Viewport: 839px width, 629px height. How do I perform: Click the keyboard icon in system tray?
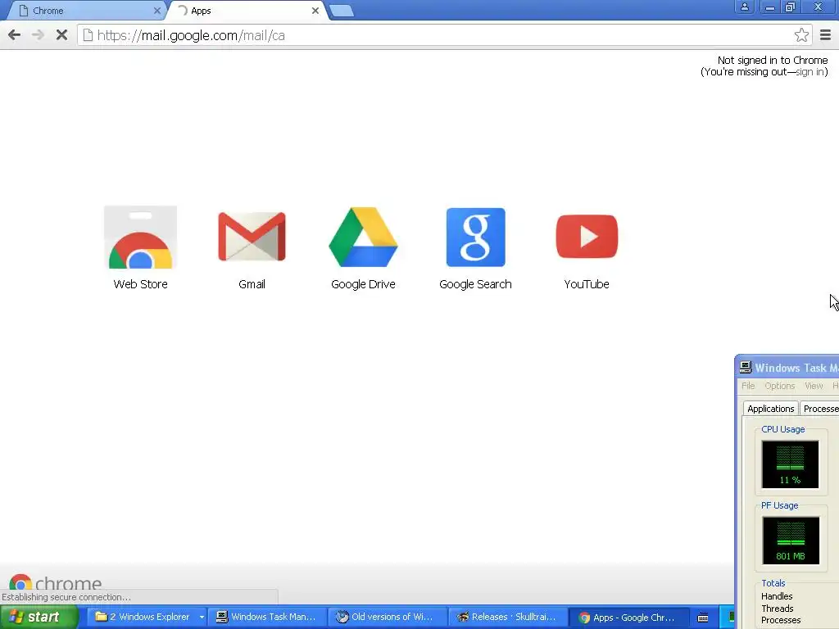[703, 618]
